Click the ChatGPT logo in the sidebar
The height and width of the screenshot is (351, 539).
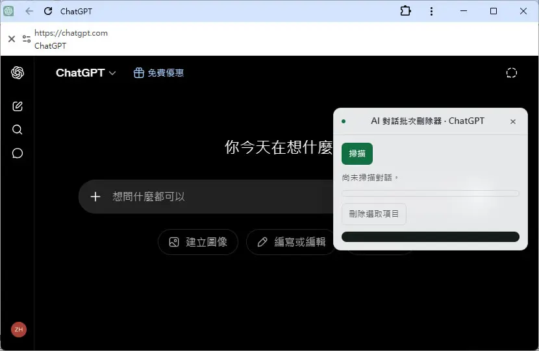point(18,73)
